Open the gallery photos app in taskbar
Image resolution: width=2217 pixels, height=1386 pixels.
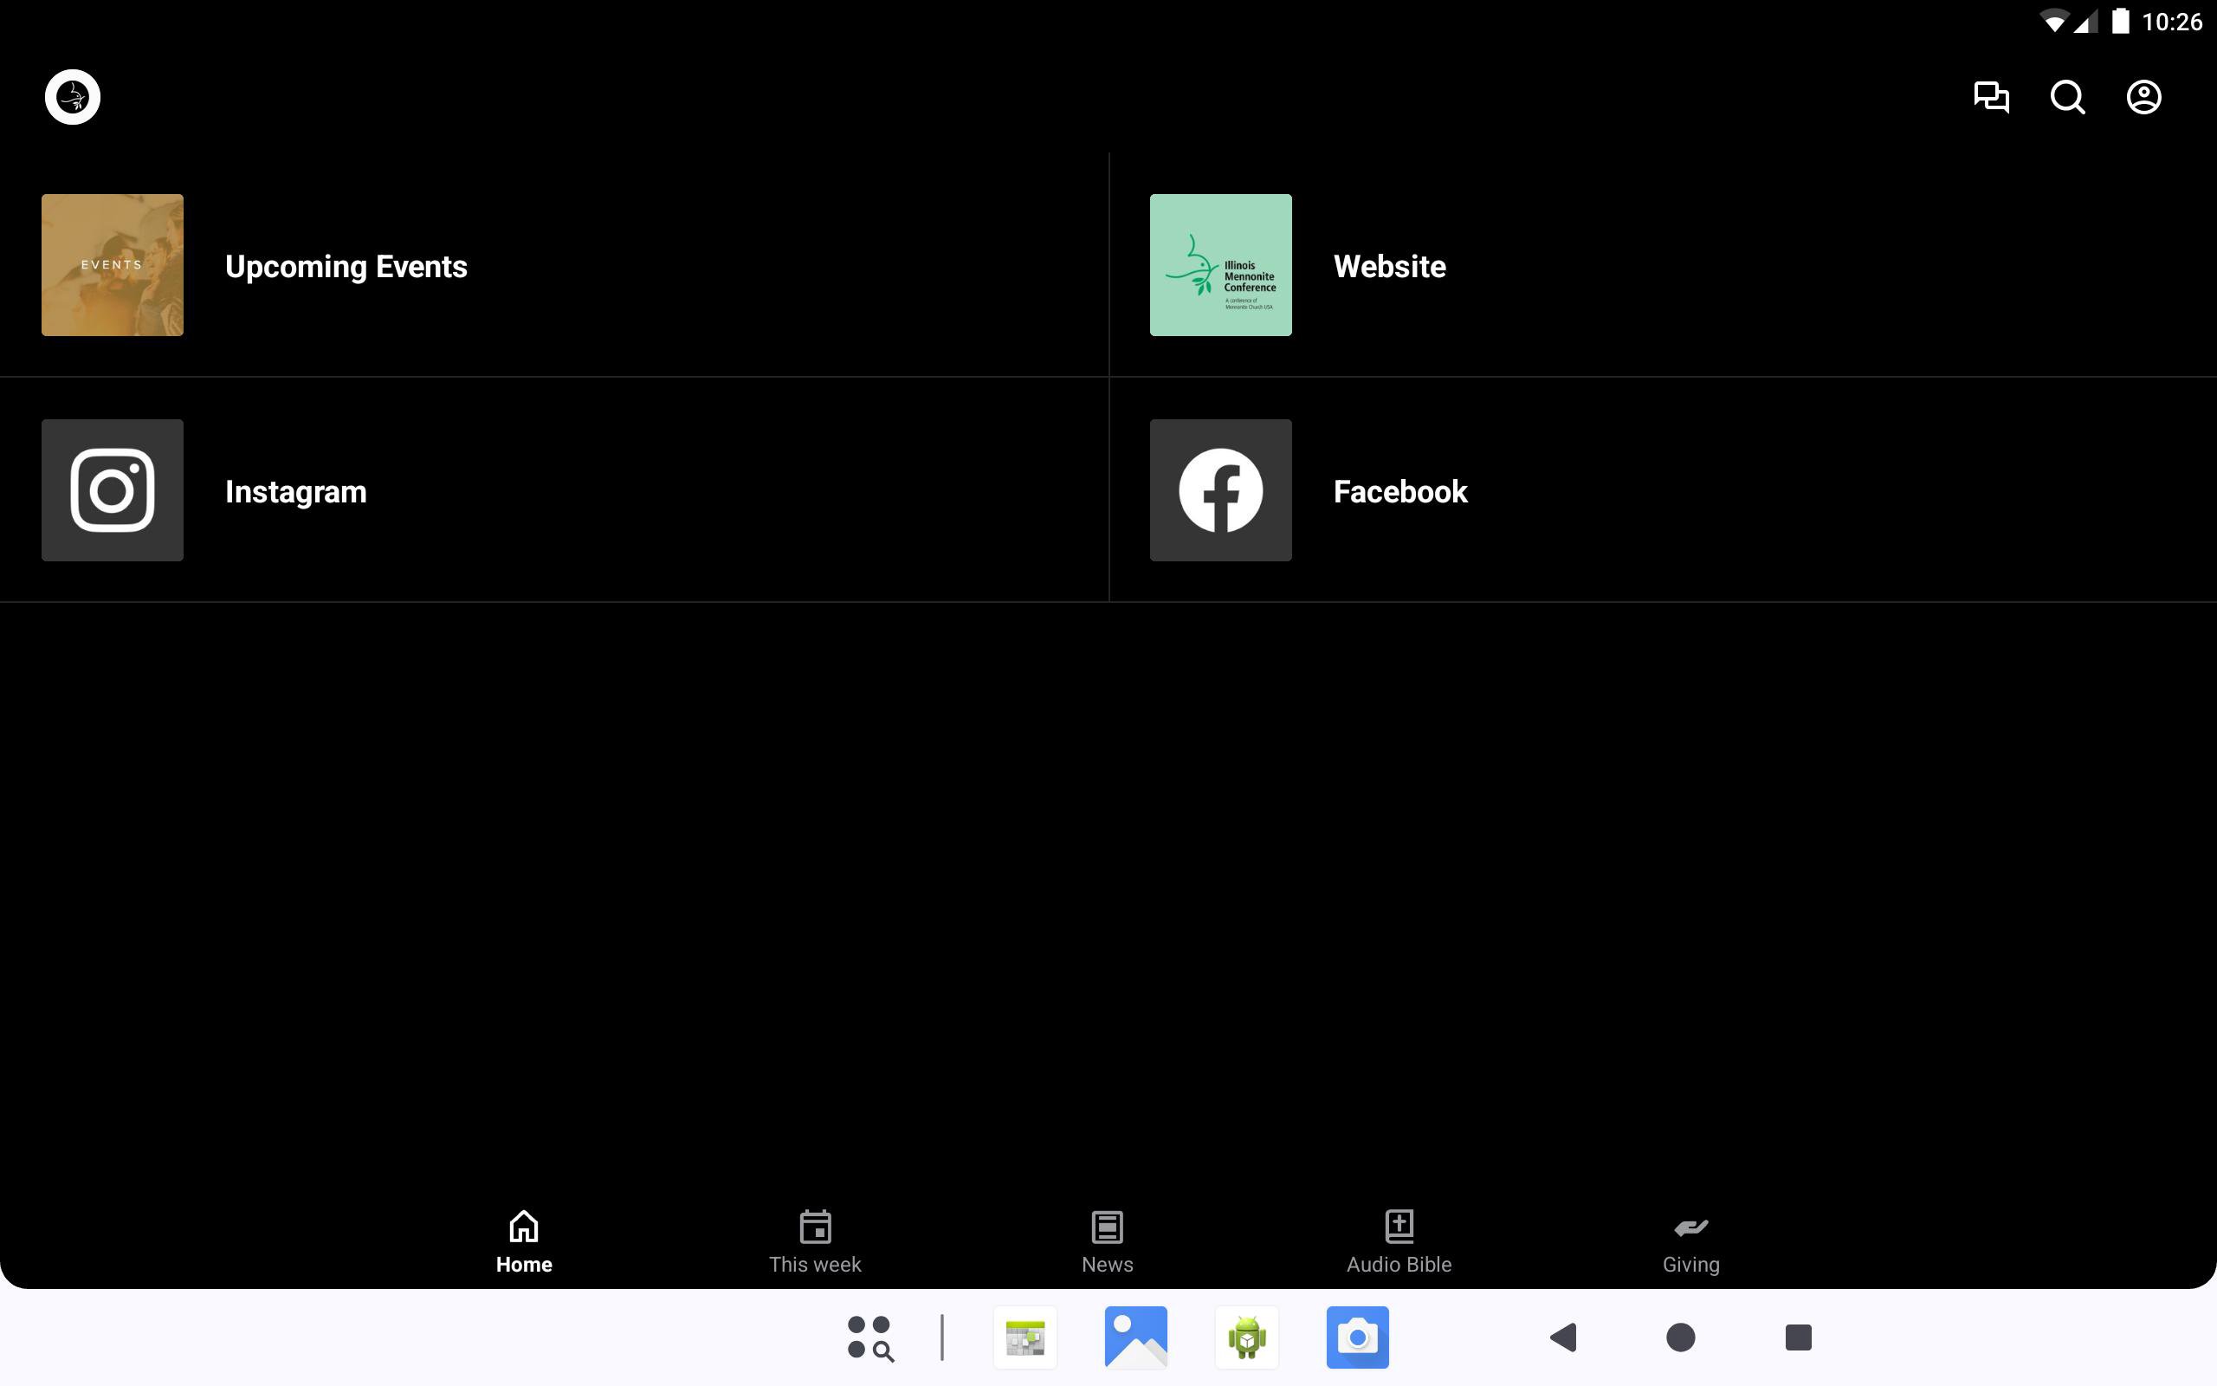(1135, 1337)
